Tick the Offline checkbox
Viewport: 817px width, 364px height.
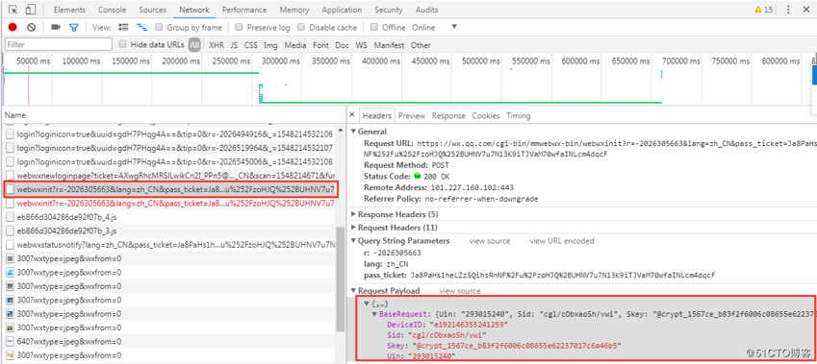pos(374,27)
